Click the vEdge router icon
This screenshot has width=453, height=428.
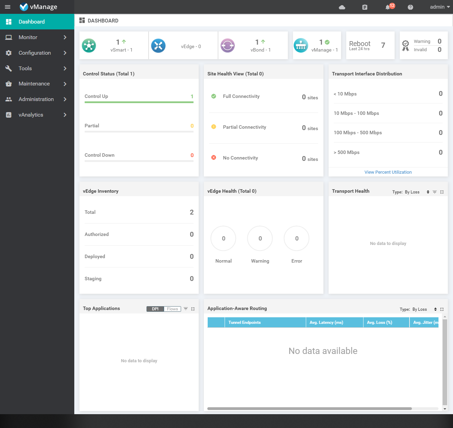click(x=158, y=45)
